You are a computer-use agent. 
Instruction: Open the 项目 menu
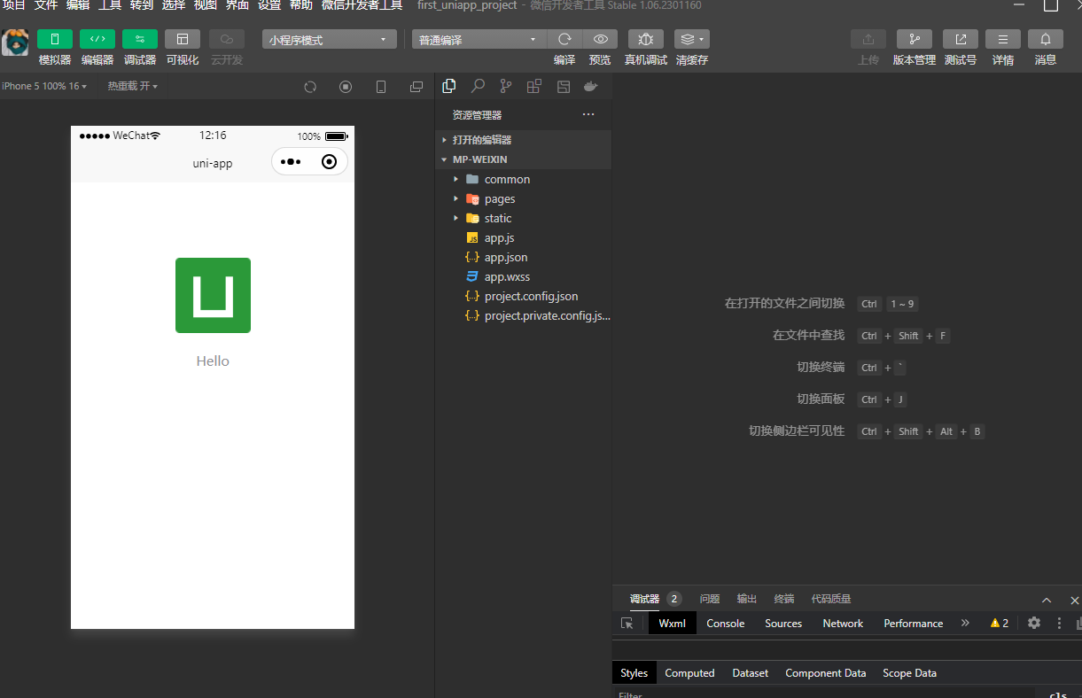[14, 5]
